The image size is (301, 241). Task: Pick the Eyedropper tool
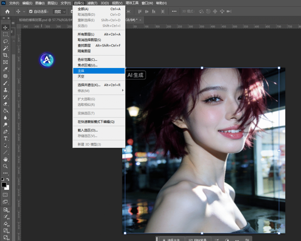pos(5,69)
